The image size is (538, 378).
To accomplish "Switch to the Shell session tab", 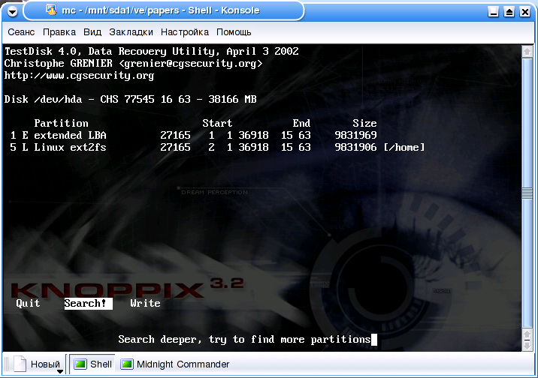I will tap(93, 364).
